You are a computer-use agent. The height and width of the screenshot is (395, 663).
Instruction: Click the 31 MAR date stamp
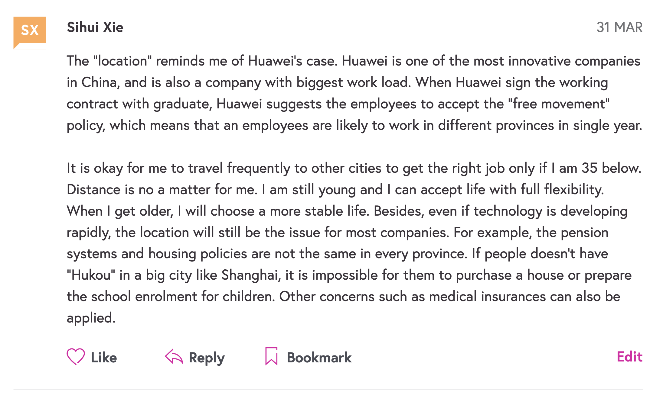[619, 27]
